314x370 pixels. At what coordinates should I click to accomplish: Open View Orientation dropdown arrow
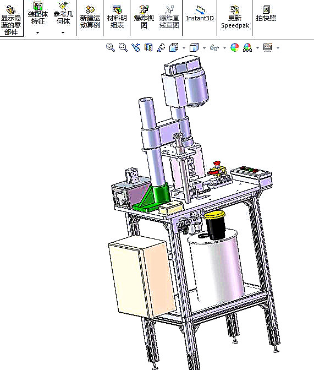point(184,48)
